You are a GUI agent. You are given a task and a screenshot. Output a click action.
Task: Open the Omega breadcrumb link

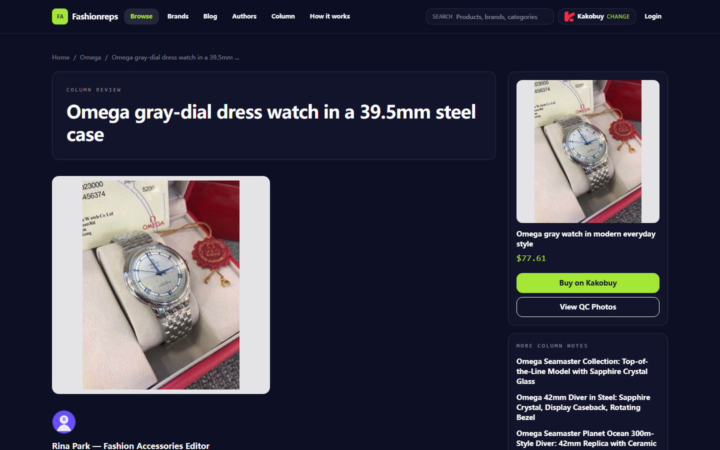click(90, 57)
